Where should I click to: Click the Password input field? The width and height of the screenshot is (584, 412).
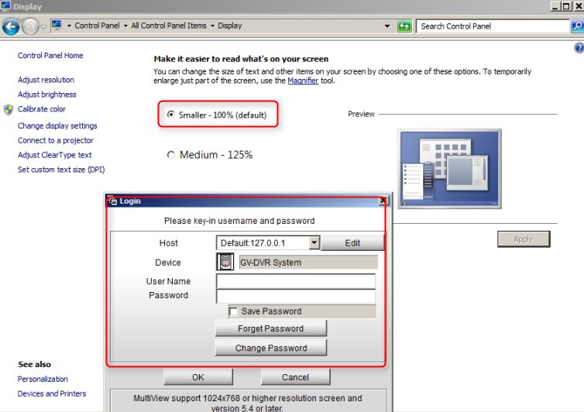click(x=296, y=297)
